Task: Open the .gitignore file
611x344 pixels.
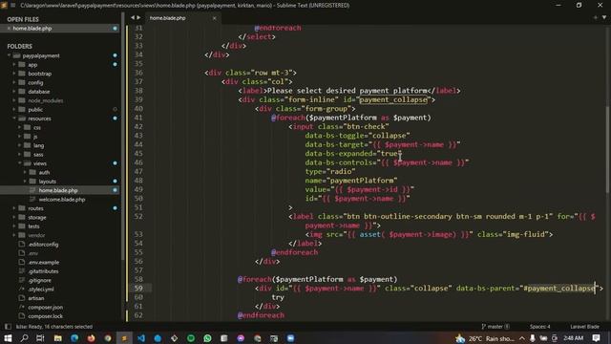Action: tap(39, 280)
